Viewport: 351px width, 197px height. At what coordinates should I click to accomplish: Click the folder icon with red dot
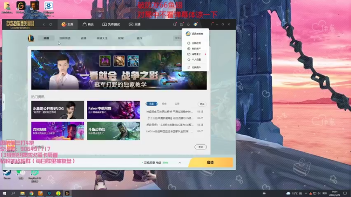pyautogui.click(x=182, y=24)
